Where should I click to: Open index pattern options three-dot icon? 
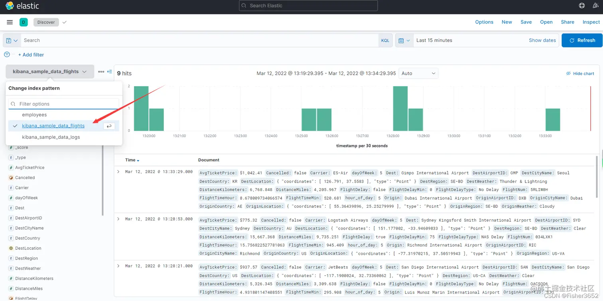[x=101, y=72]
